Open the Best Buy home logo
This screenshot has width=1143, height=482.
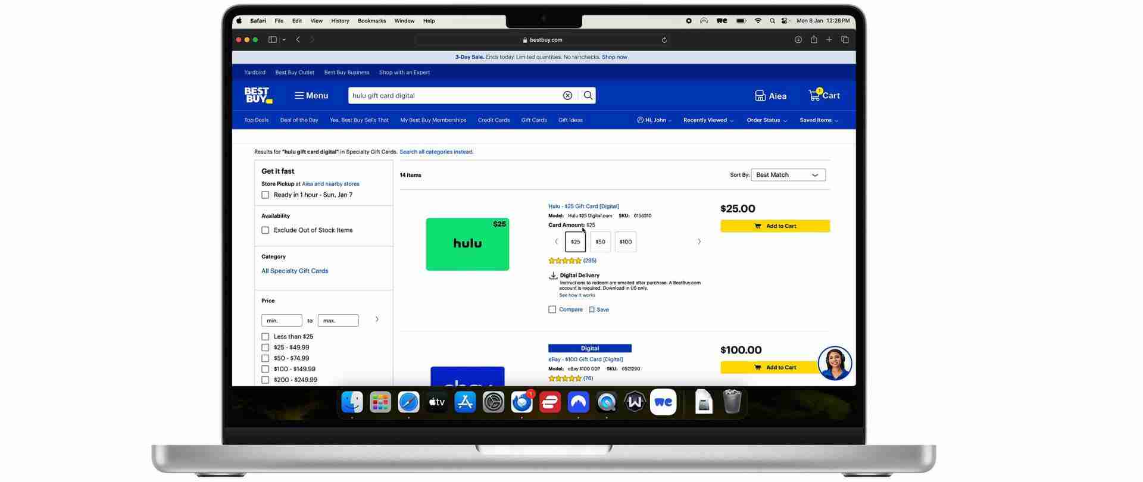pyautogui.click(x=258, y=95)
